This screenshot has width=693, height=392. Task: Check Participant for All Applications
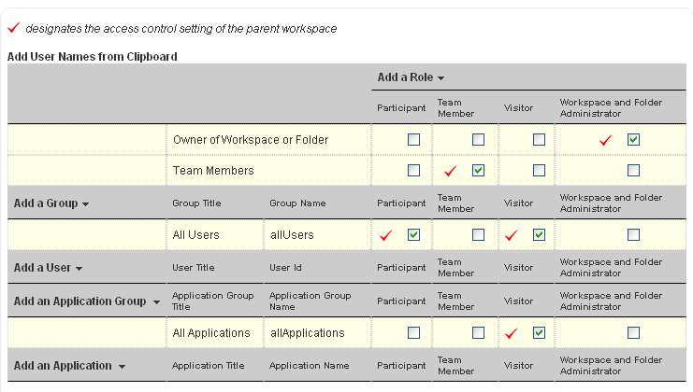coord(413,333)
